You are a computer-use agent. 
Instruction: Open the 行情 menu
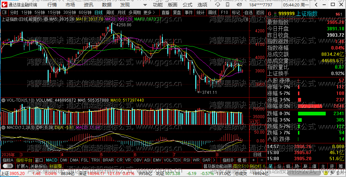pyautogui.click(x=52, y=5)
